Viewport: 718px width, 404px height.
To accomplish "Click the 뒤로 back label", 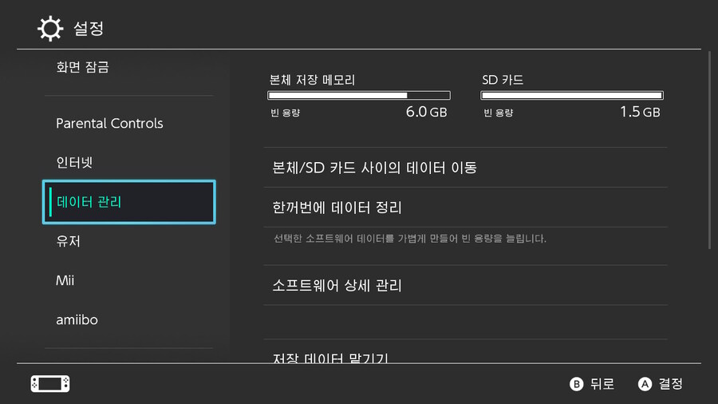I will pos(602,384).
